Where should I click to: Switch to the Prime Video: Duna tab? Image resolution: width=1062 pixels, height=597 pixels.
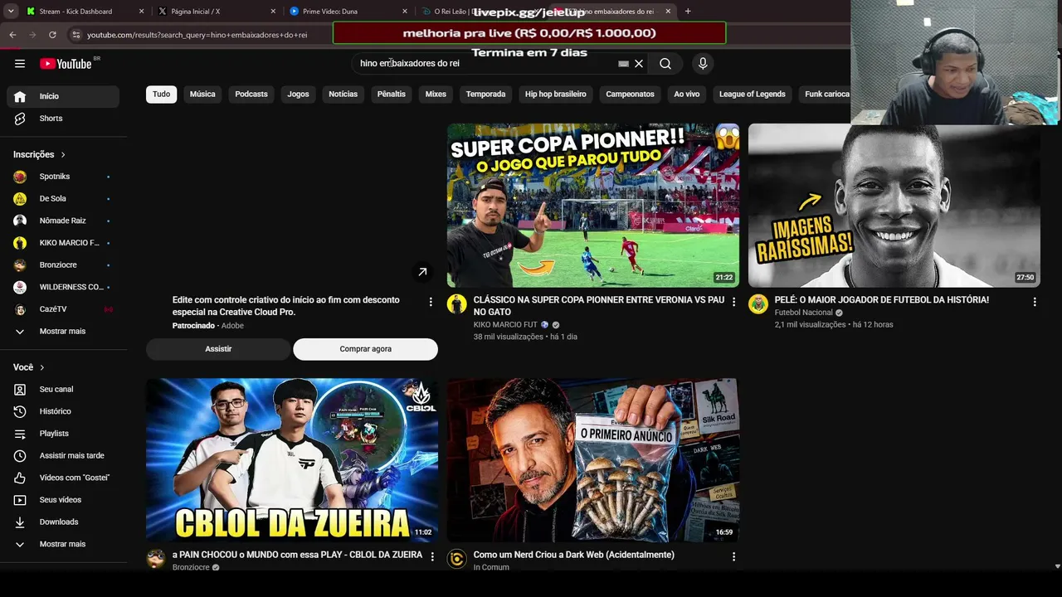(x=348, y=12)
